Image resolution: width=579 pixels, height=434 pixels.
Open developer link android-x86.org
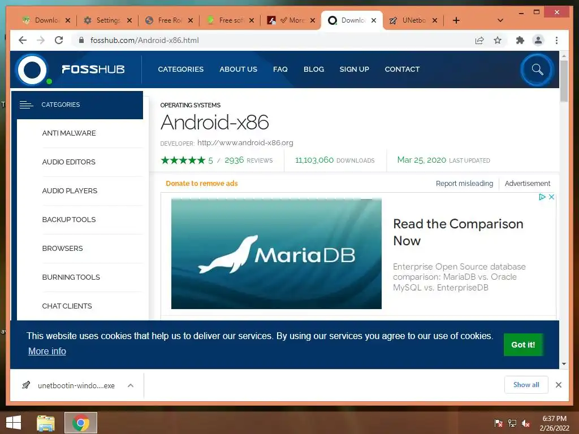(x=245, y=143)
